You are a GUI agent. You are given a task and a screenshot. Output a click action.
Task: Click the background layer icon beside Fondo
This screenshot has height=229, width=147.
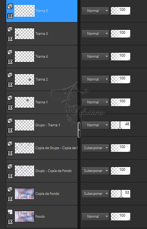click(10, 212)
